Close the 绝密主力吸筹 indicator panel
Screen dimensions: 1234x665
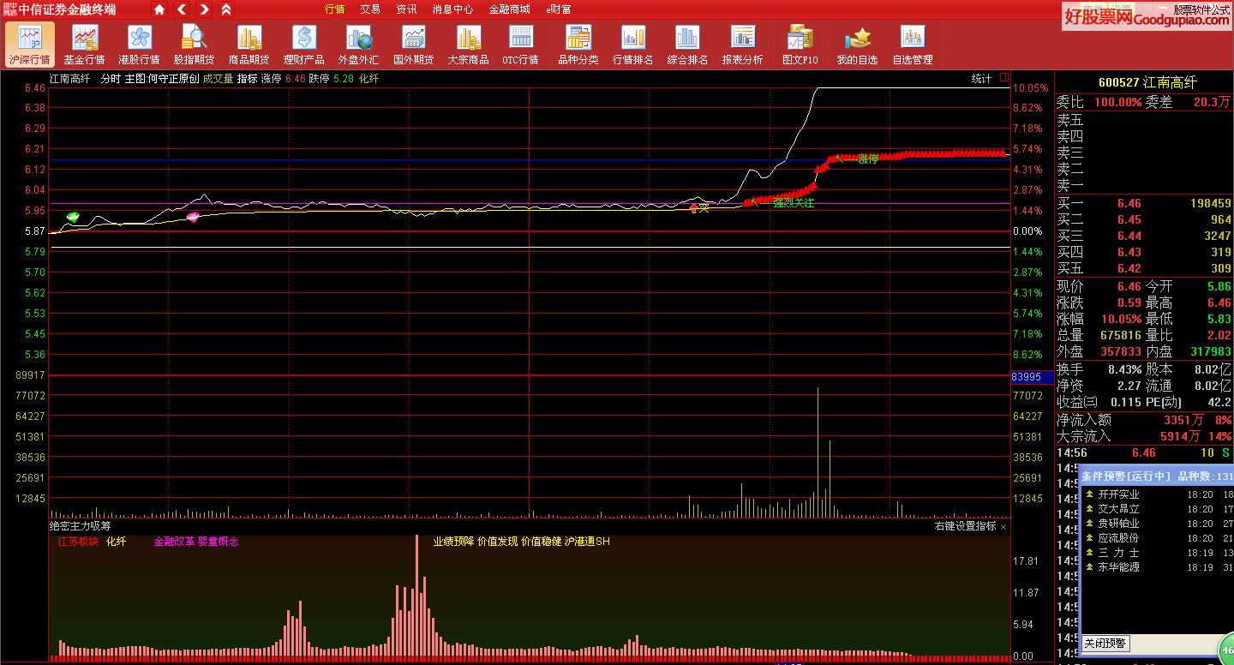click(1003, 527)
